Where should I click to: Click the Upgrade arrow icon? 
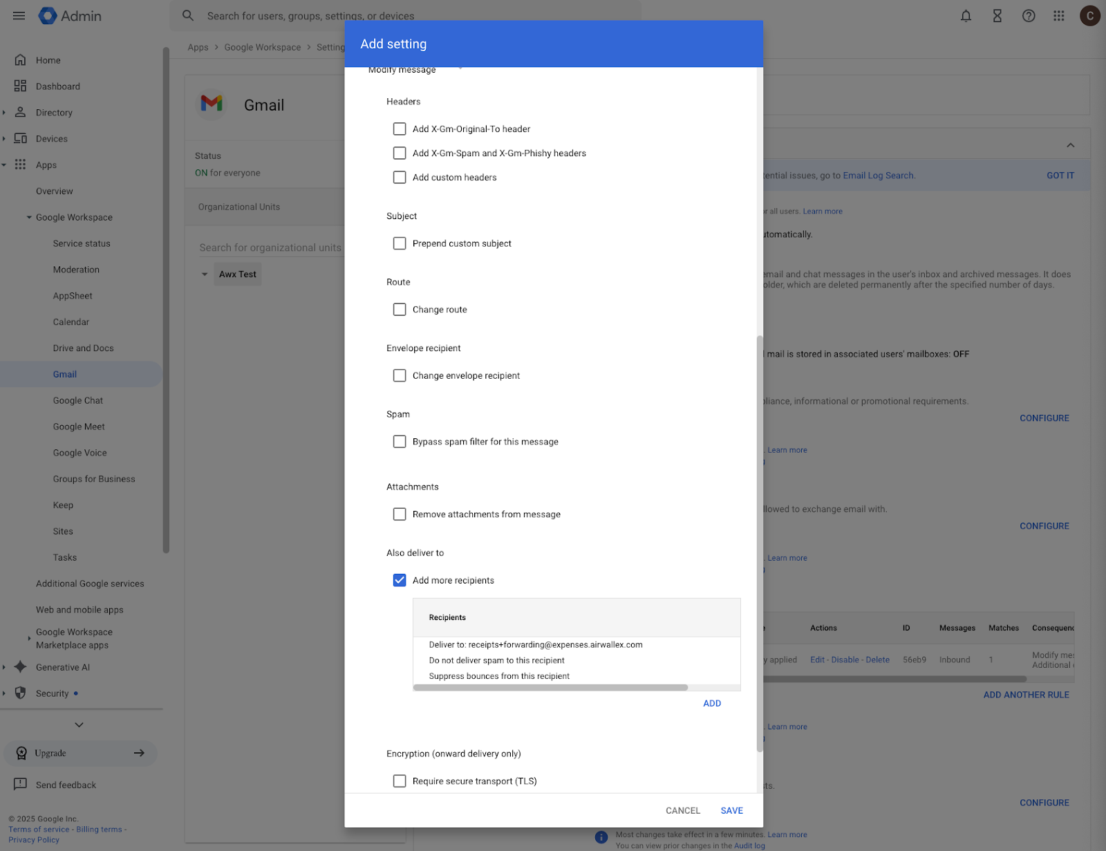tap(139, 753)
